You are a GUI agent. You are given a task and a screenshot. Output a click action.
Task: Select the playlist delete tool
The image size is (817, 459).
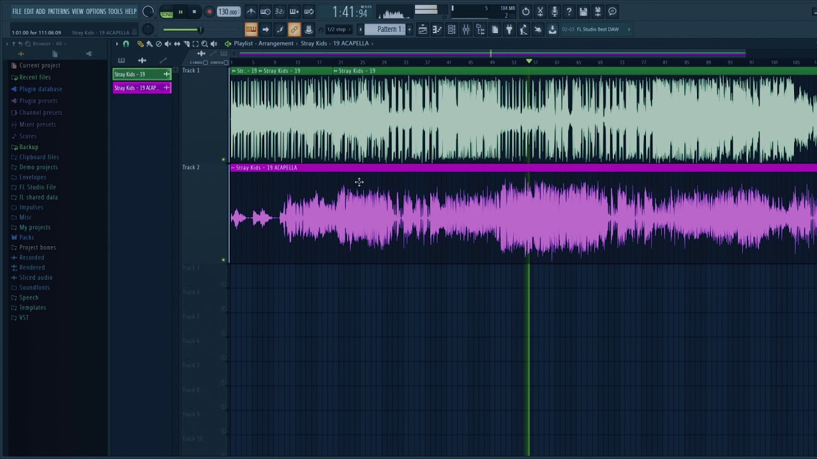[159, 44]
